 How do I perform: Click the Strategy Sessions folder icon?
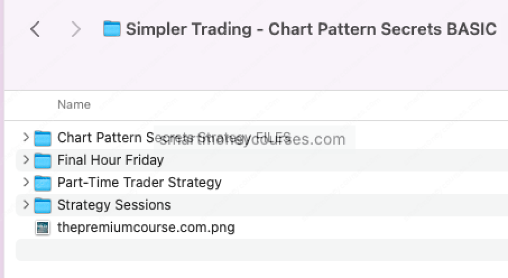pos(43,205)
